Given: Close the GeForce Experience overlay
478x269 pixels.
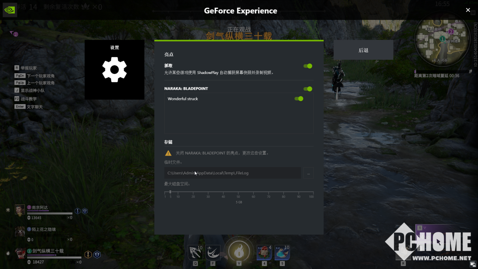Looking at the screenshot, I should (x=468, y=10).
